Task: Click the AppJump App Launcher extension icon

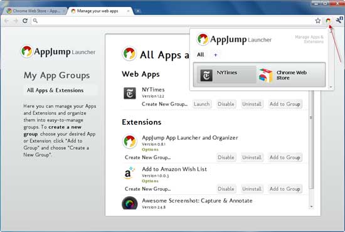Action: (x=129, y=142)
